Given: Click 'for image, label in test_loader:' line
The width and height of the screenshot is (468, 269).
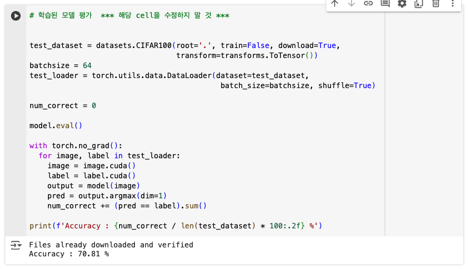Looking at the screenshot, I should coord(109,156).
